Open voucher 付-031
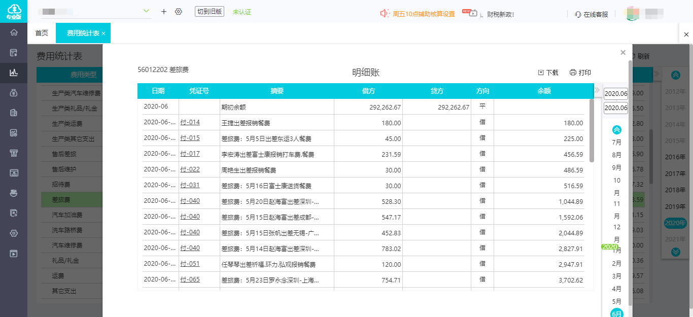Image resolution: width=693 pixels, height=317 pixels. 190,185
